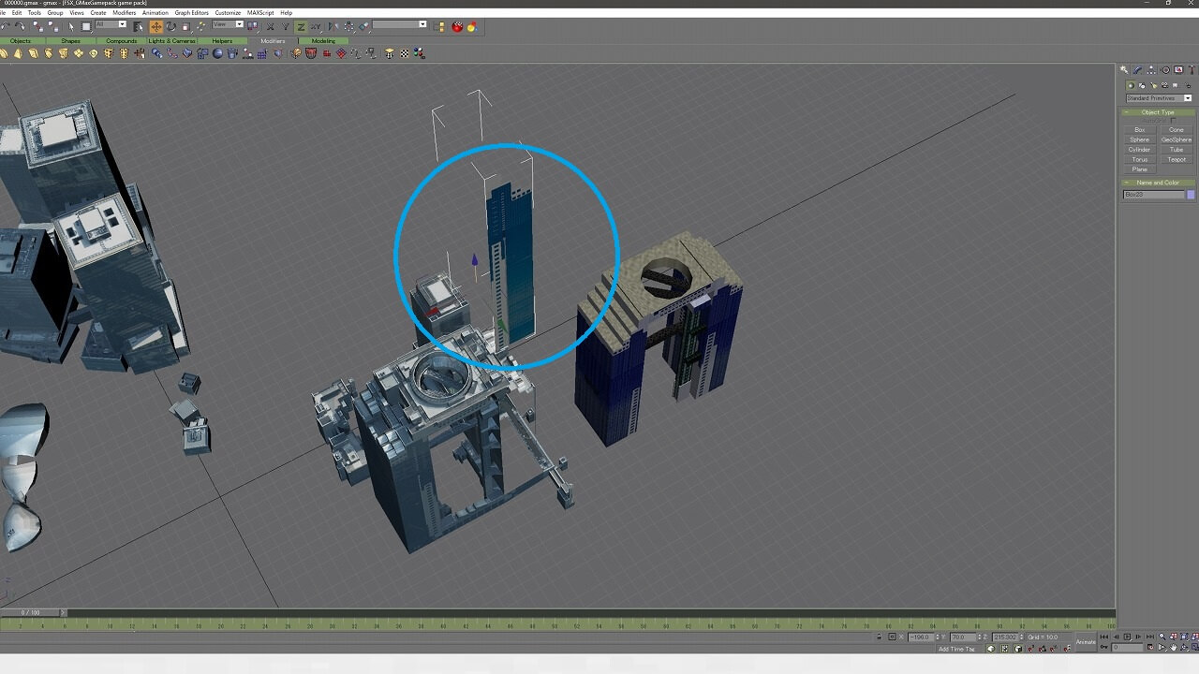Open the Hierarchy panel tab icon

coord(1151,70)
